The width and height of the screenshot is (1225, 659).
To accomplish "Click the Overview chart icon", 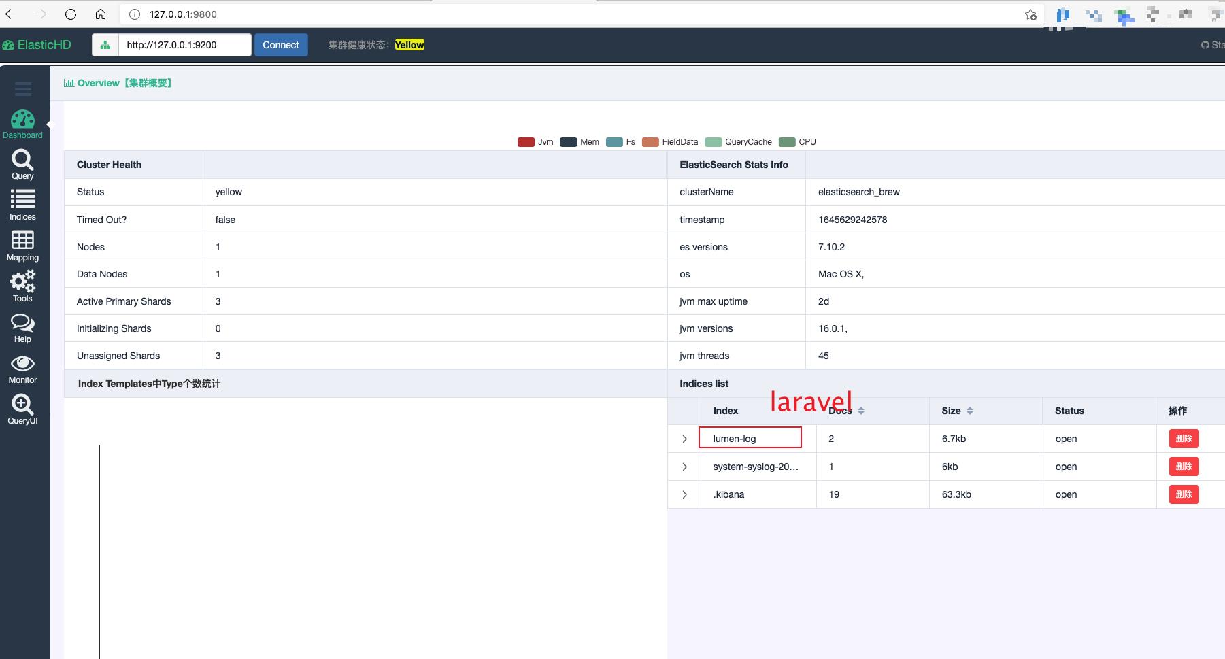I will pos(69,83).
